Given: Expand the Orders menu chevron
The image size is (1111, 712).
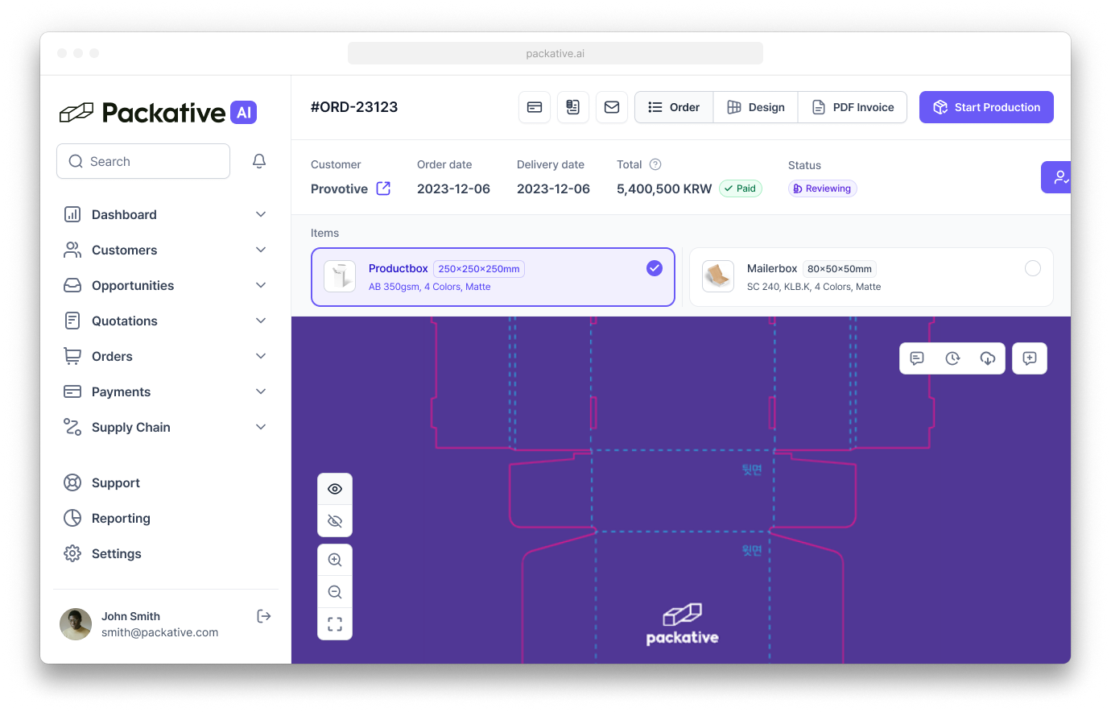Looking at the screenshot, I should [x=261, y=356].
